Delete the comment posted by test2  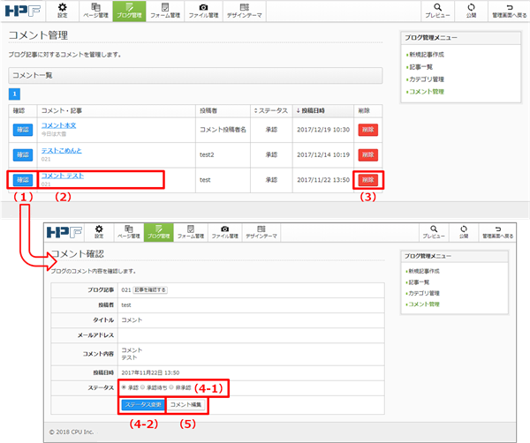368,154
